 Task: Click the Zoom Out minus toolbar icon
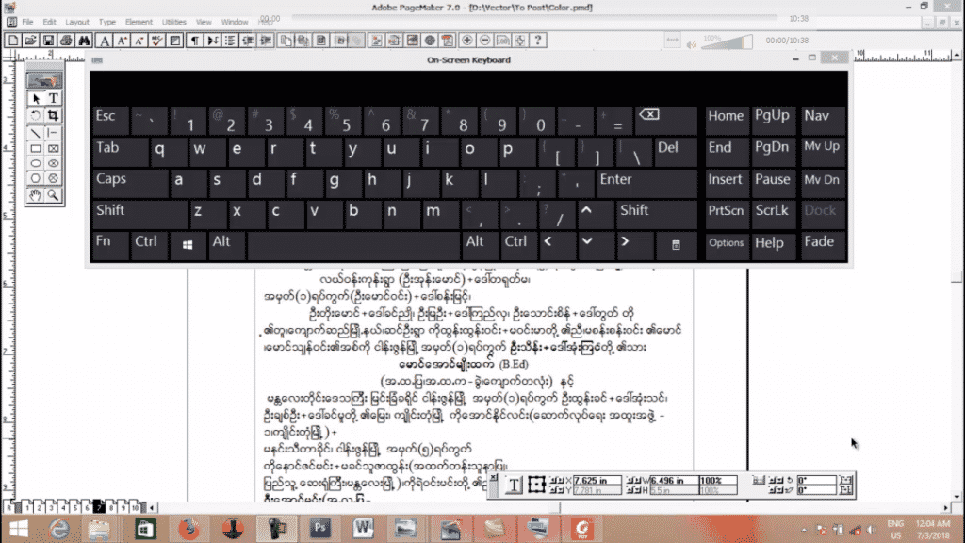[485, 41]
